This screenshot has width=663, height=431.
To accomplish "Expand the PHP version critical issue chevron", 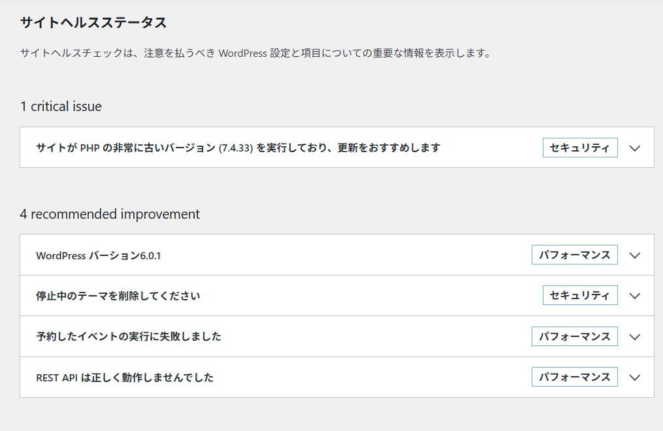I will [634, 148].
